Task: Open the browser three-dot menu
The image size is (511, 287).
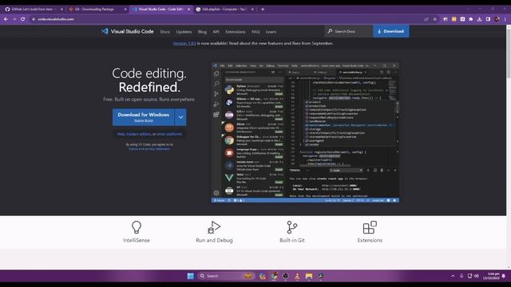Action: tap(505, 19)
